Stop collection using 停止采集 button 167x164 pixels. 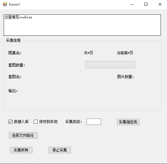click(60, 150)
